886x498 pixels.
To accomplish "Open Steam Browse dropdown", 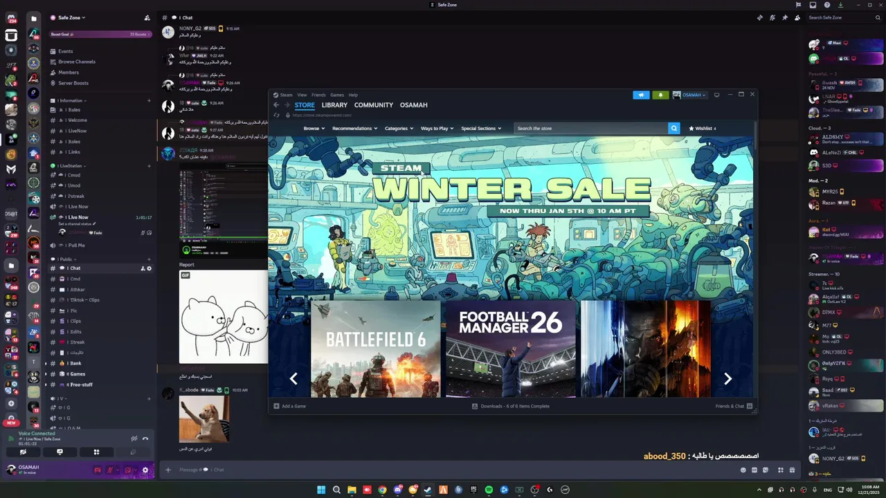I will tap(314, 128).
